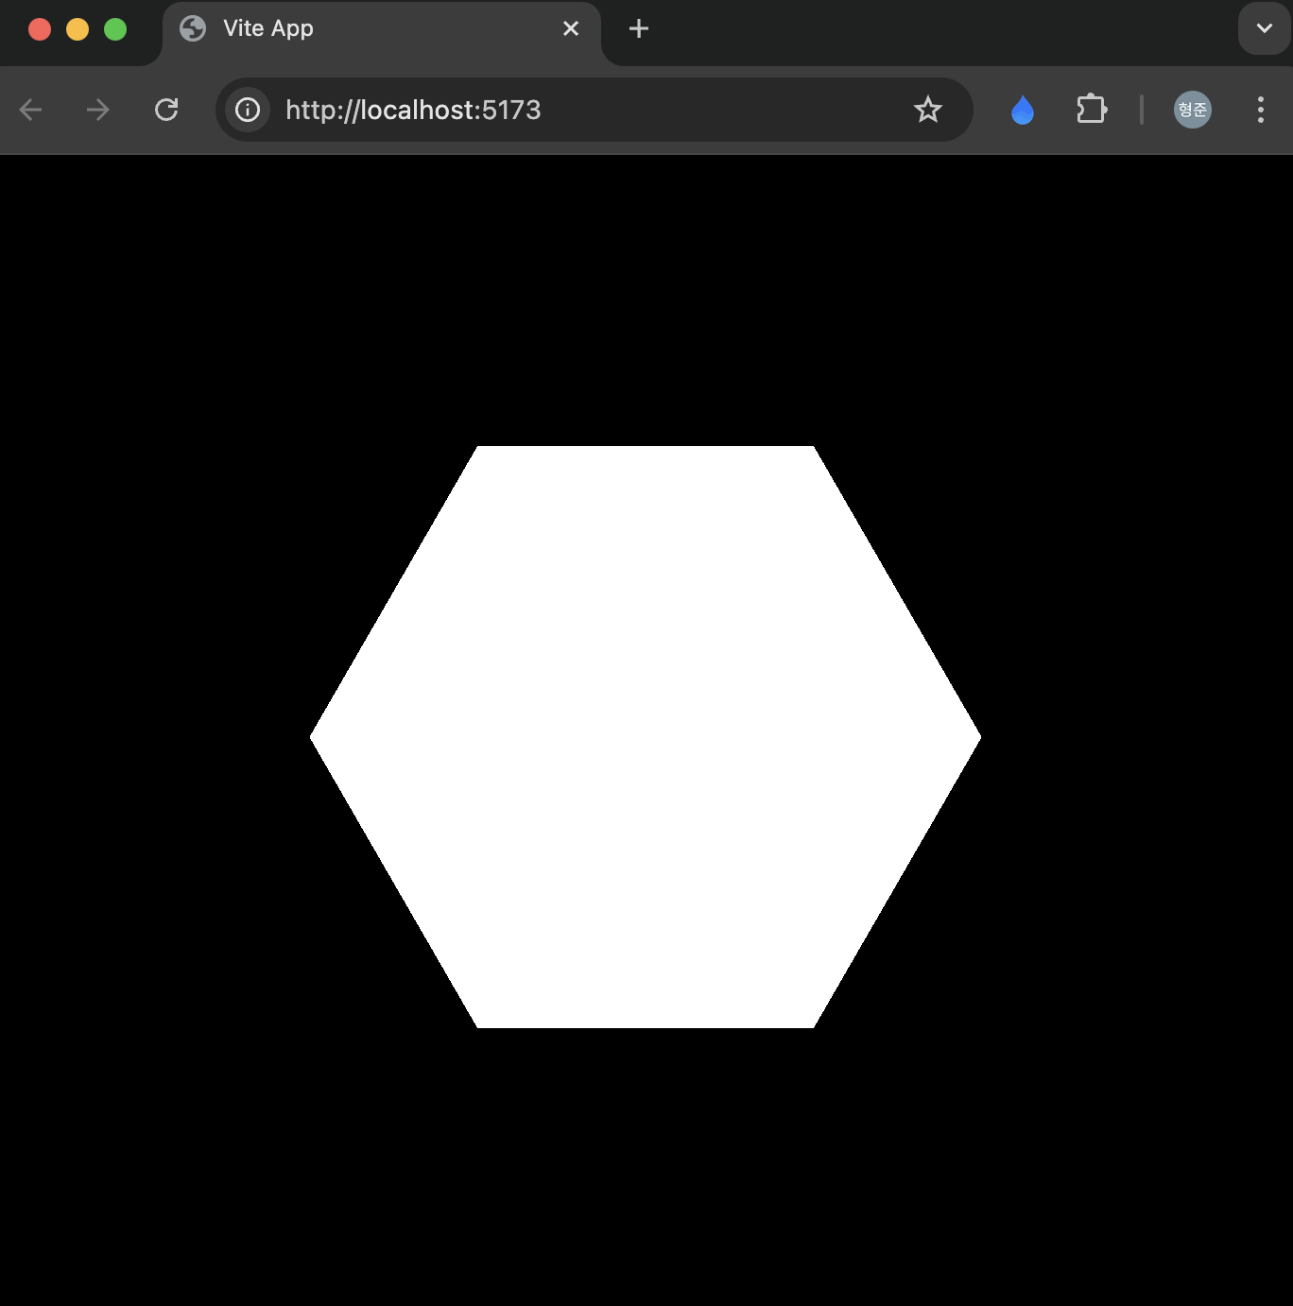Screen dimensions: 1293x1306
Task: View site information for localhost
Action: click(x=248, y=110)
